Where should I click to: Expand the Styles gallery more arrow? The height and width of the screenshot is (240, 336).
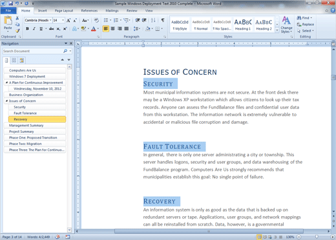click(277, 30)
